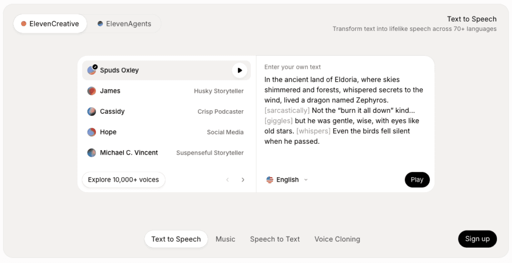Open the English language dropdown

(x=287, y=180)
